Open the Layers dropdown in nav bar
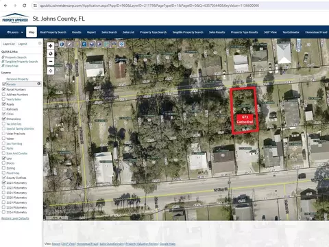The width and height of the screenshot is (329, 247). click(x=15, y=32)
